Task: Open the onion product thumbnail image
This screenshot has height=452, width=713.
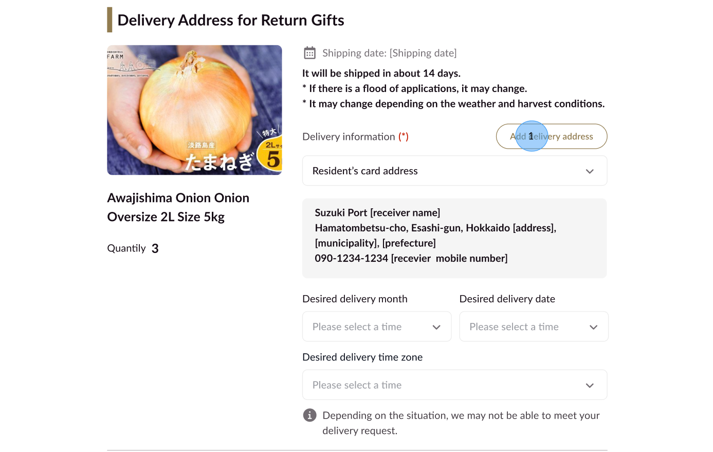Action: coord(194,110)
